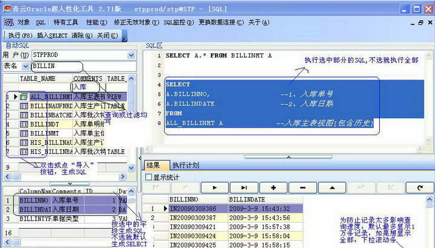Go to next record navigator button

click(214, 187)
